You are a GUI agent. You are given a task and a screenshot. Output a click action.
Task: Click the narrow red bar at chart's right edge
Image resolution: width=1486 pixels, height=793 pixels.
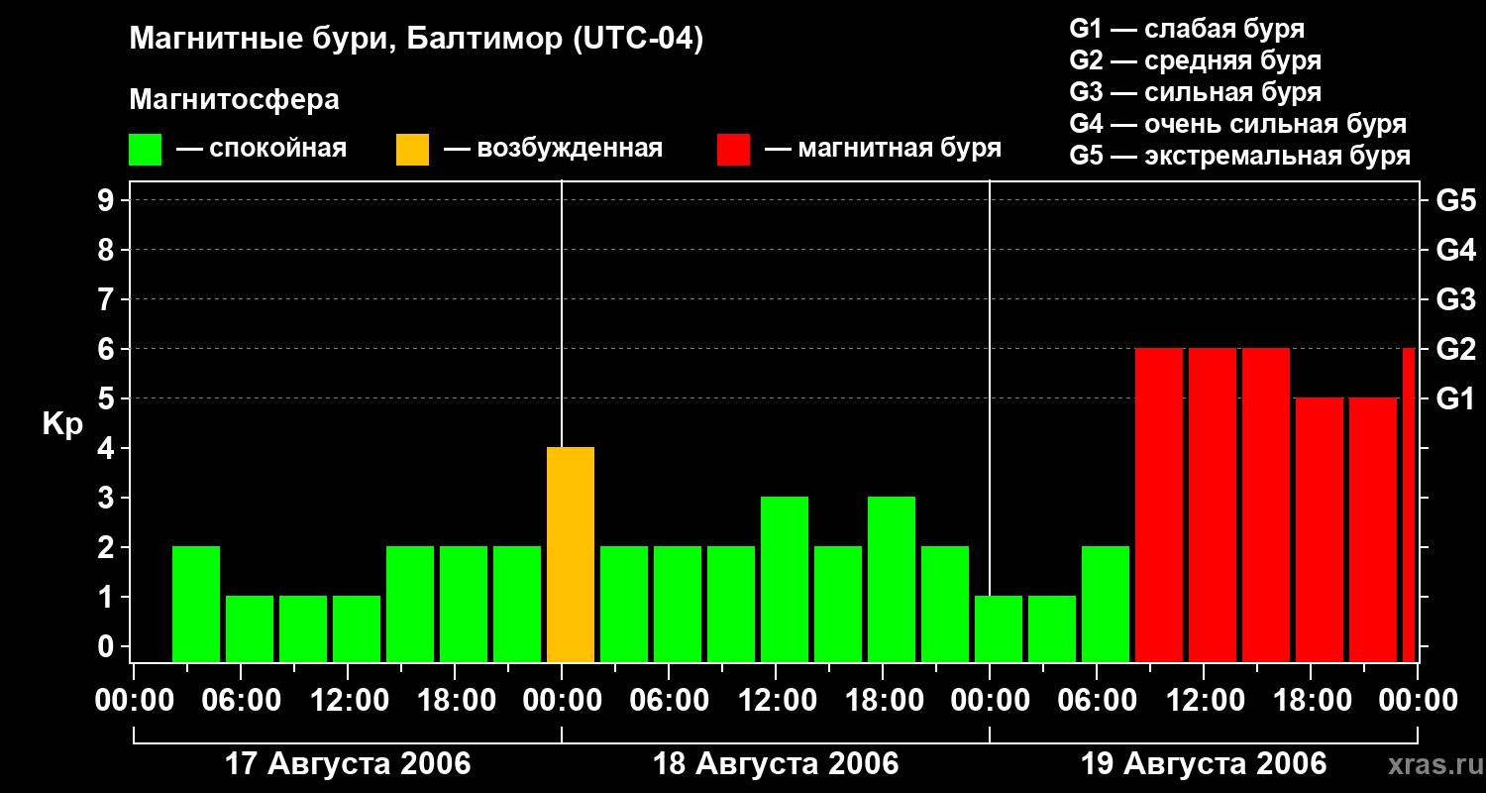pos(1409,506)
